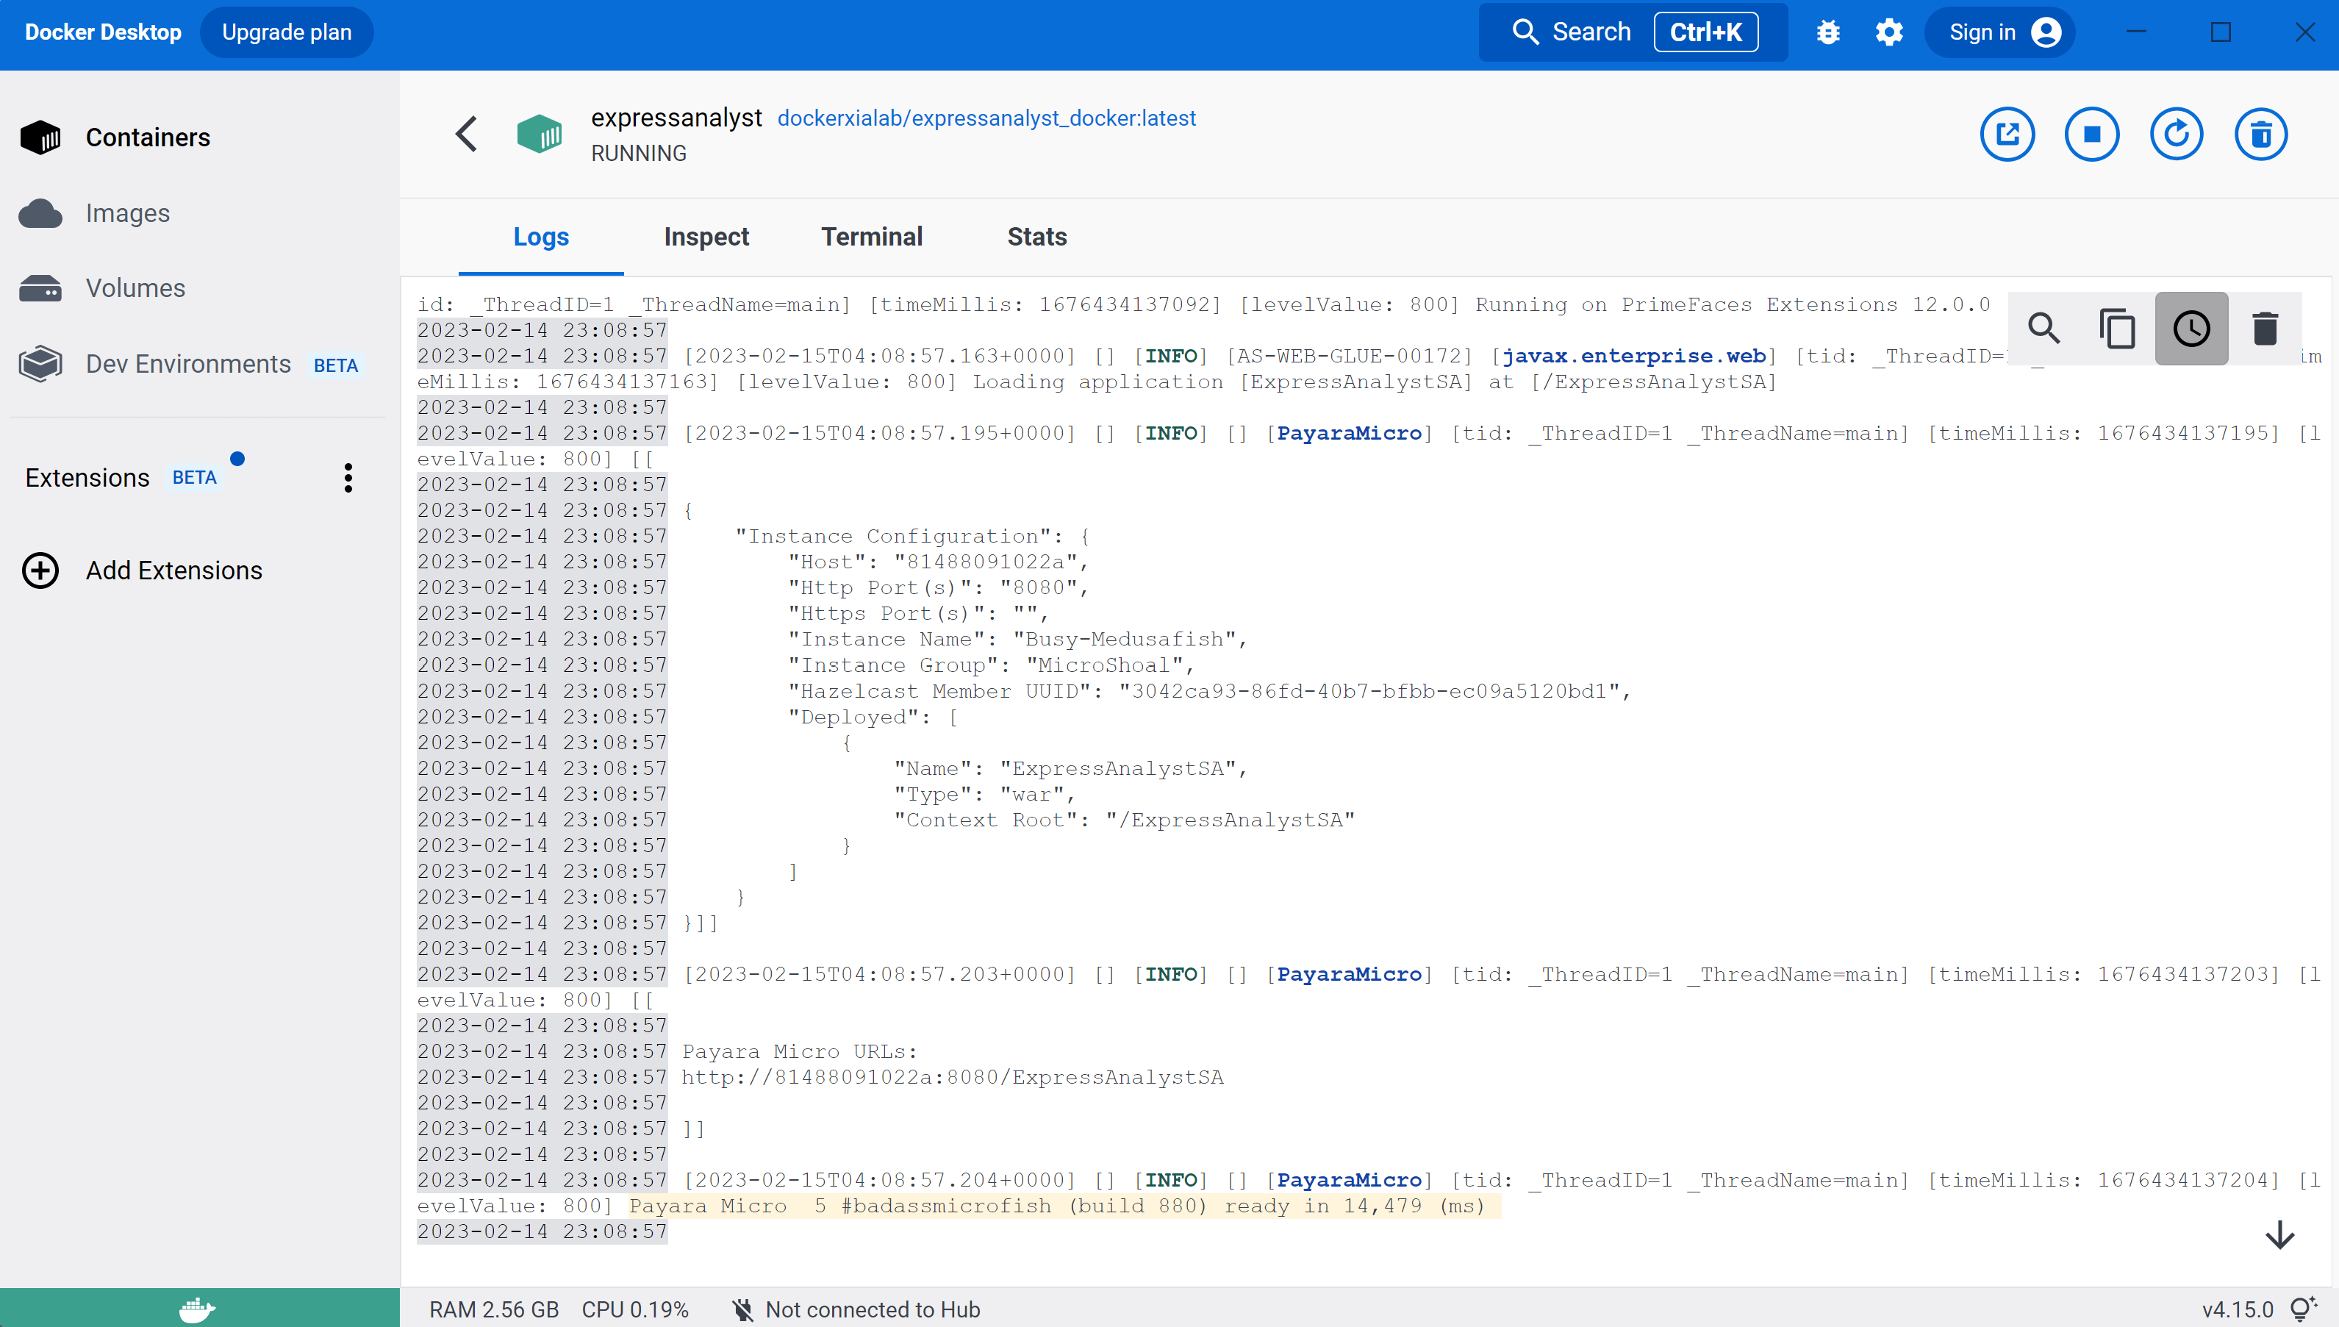The height and width of the screenshot is (1327, 2339).
Task: Restart the expressanalyst container
Action: pos(2176,135)
